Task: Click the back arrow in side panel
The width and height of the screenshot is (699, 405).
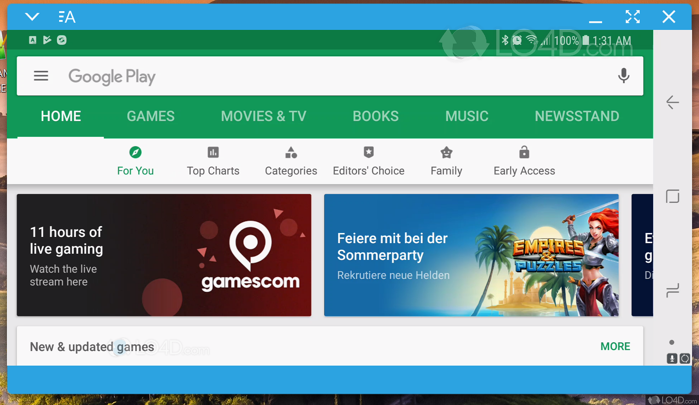Action: click(x=672, y=102)
